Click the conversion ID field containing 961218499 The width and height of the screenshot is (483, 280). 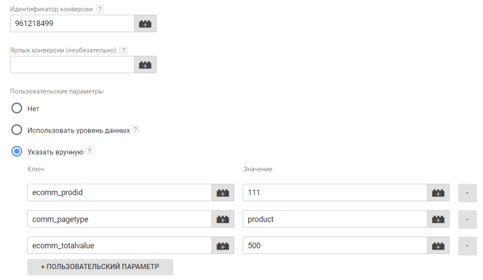72,23
